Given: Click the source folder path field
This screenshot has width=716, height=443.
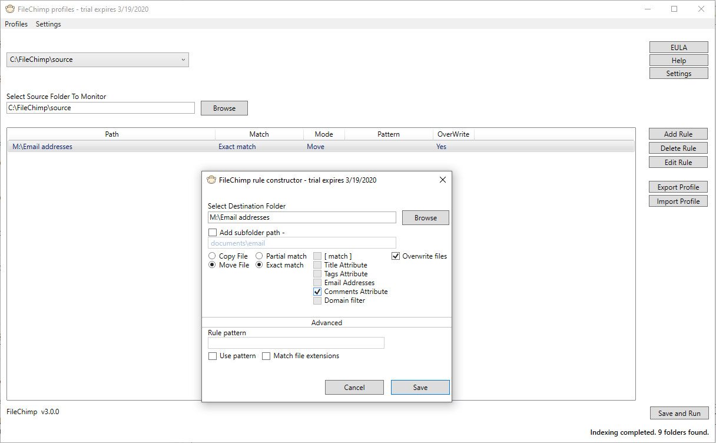Looking at the screenshot, I should click(x=100, y=108).
